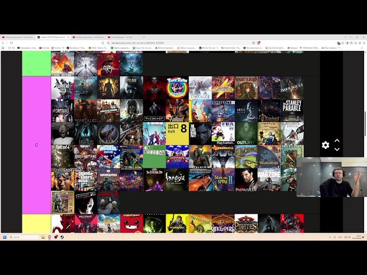Select The Stanley Parable tile
This screenshot has width=367, height=275.
pos(292,111)
